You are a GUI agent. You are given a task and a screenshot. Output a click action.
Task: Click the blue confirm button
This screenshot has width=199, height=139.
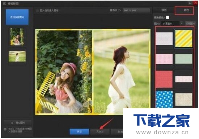(x=79, y=132)
